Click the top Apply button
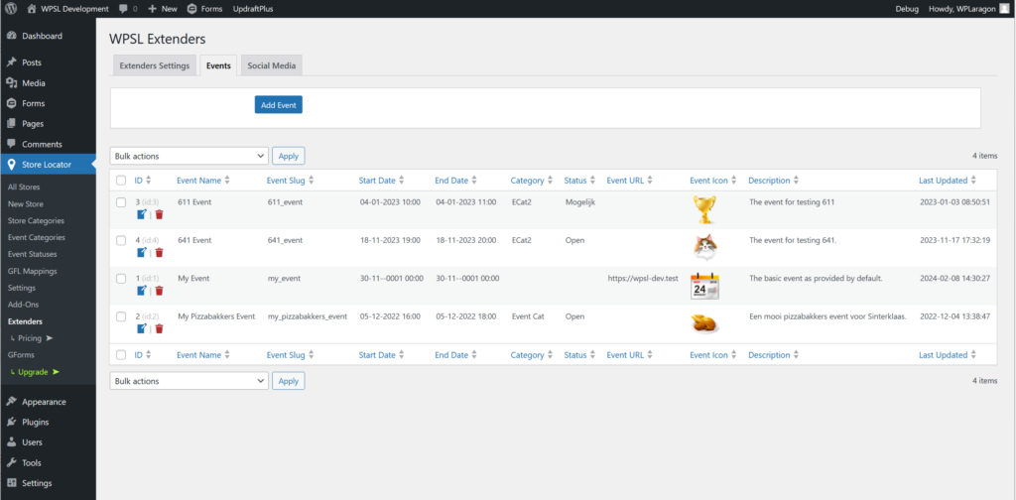This screenshot has width=1016, height=500. point(288,156)
